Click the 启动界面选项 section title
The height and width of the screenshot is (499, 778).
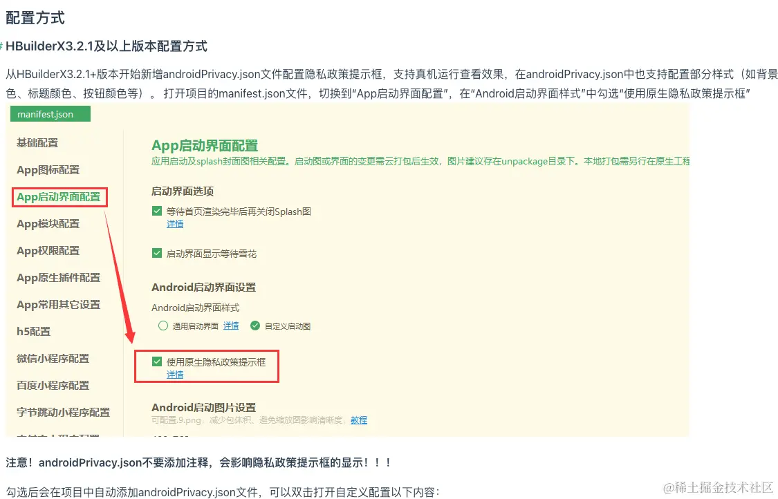click(x=183, y=191)
